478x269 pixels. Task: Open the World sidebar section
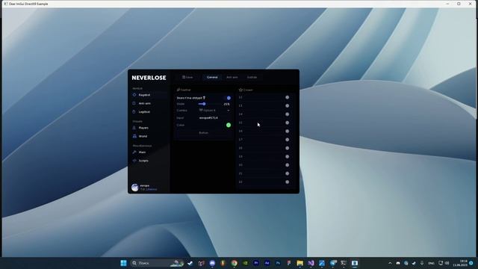[x=149, y=136]
